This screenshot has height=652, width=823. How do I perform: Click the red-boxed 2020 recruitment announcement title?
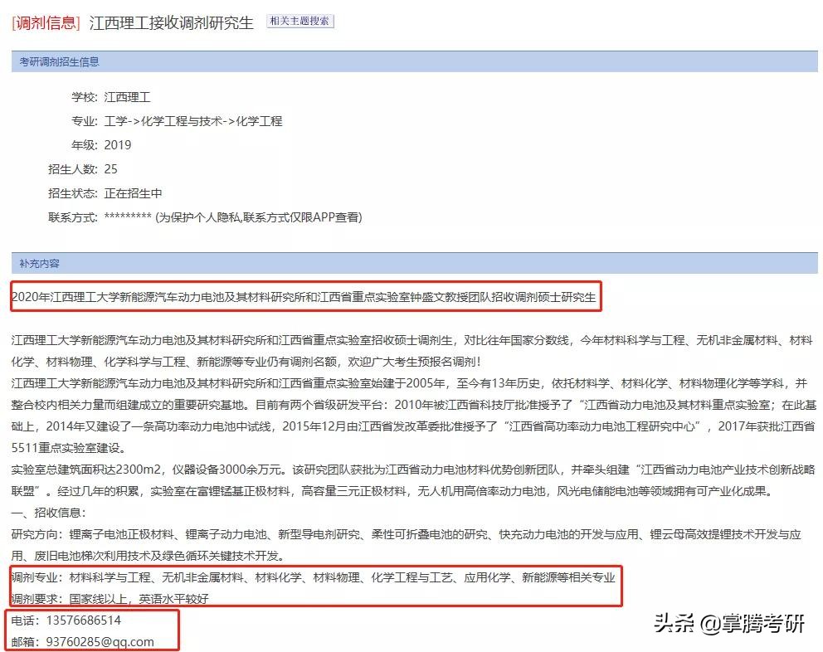303,297
